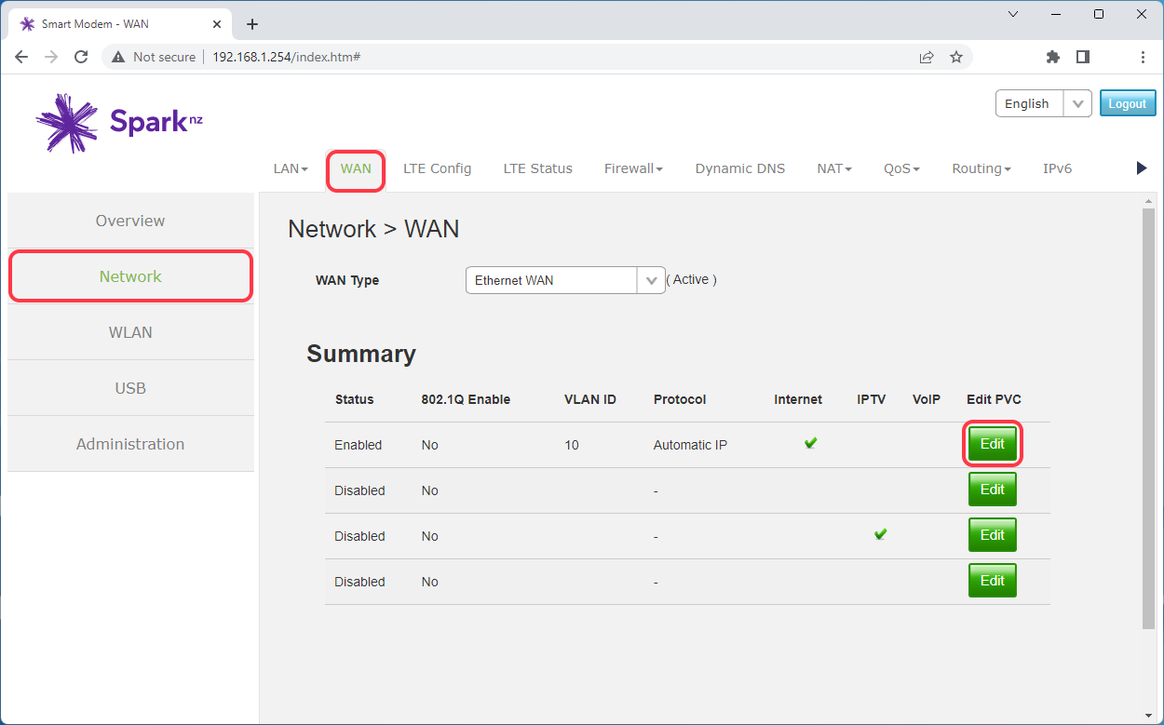
Task: Click the 'VoIP' column header
Action: 927,399
